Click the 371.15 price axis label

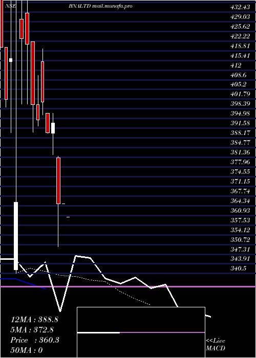[240, 182]
